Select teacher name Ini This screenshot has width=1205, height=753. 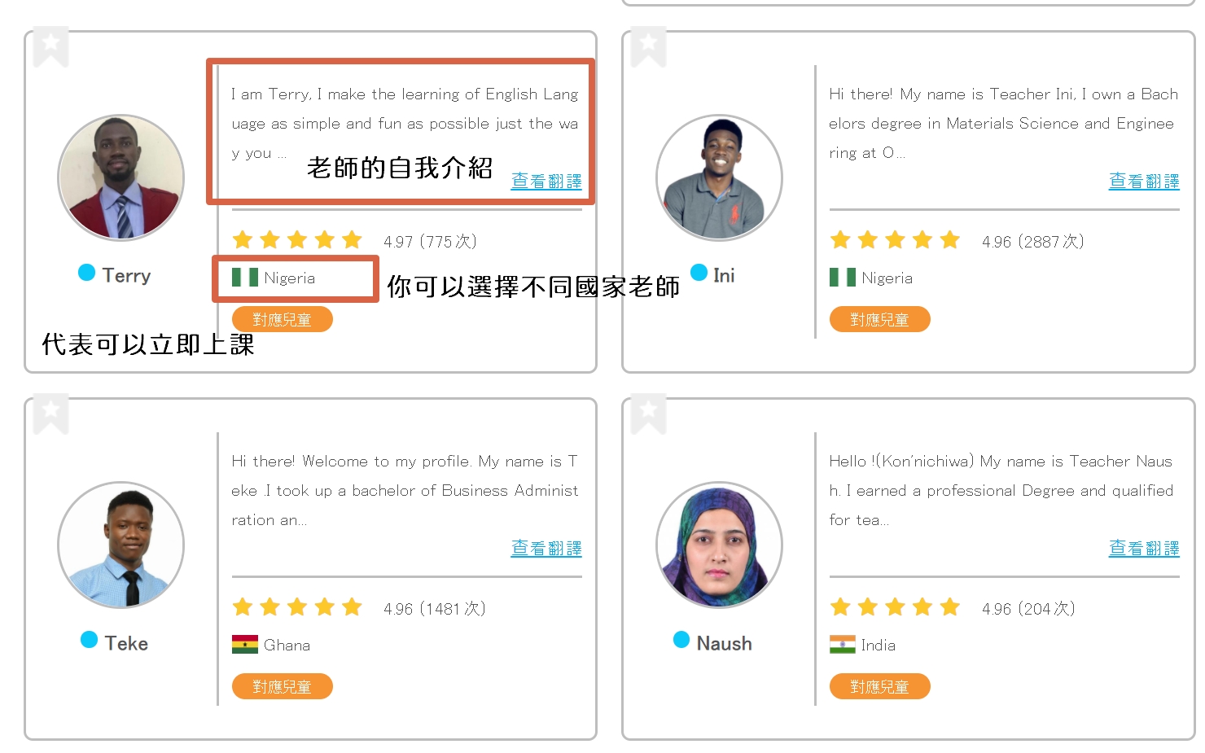[724, 276]
